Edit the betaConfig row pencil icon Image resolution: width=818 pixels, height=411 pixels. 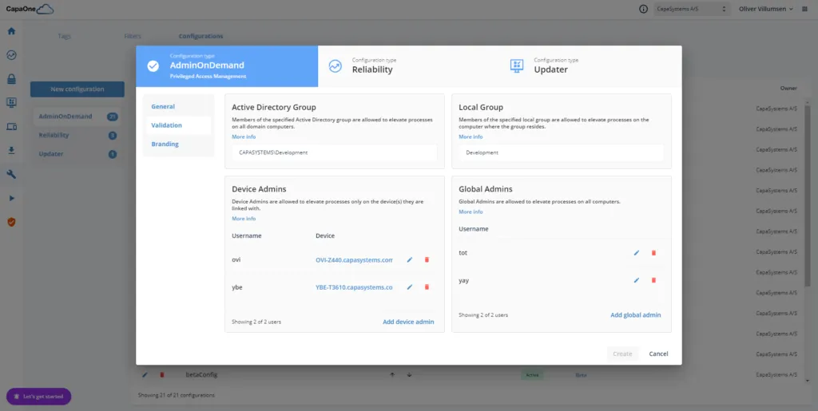[145, 374]
